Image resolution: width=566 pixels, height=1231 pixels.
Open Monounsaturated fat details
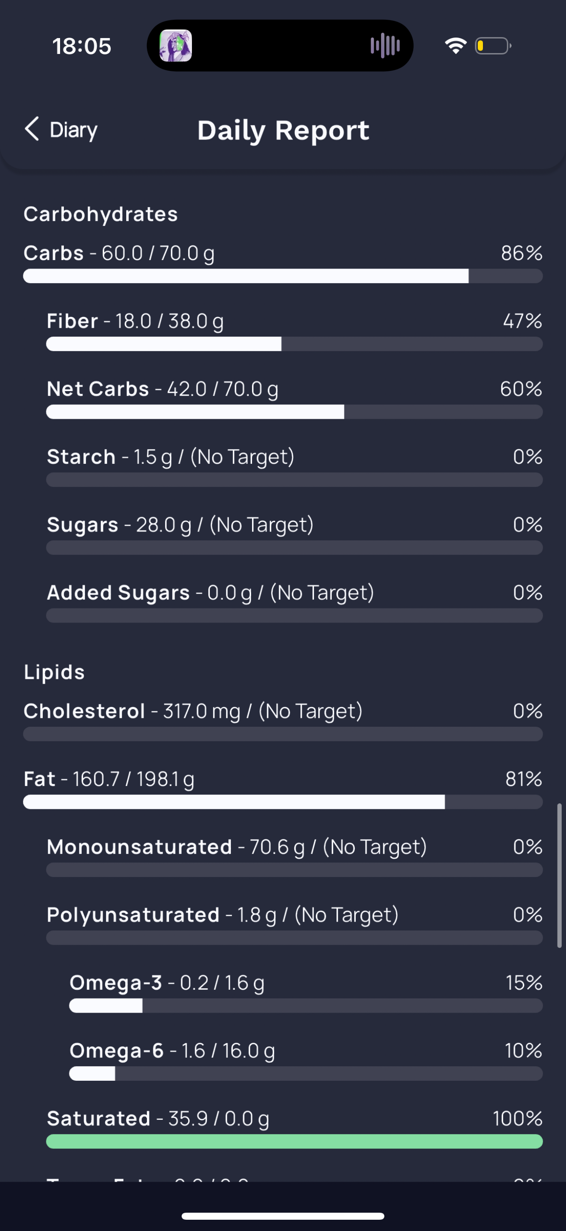(x=237, y=847)
